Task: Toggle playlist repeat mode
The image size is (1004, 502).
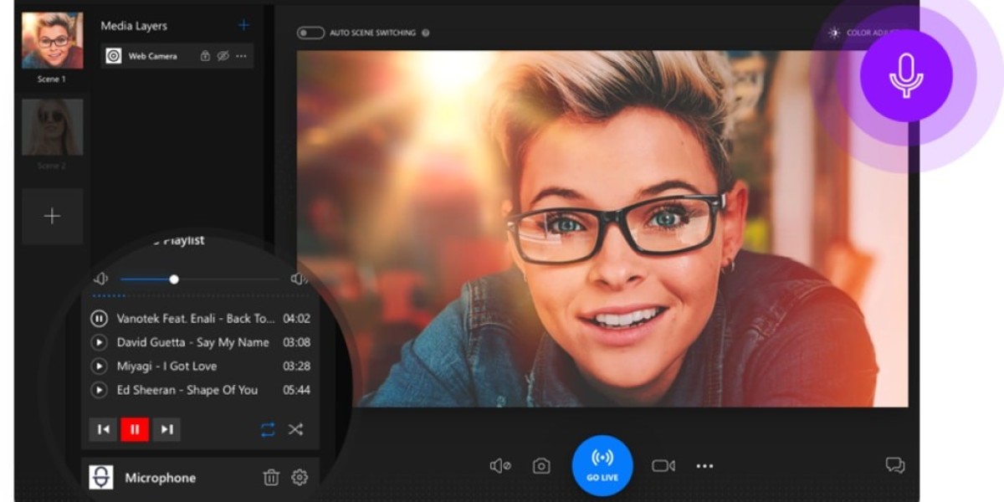Action: (268, 429)
